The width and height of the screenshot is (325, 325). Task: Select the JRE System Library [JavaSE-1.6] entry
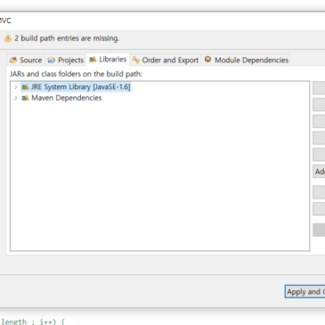(76, 87)
